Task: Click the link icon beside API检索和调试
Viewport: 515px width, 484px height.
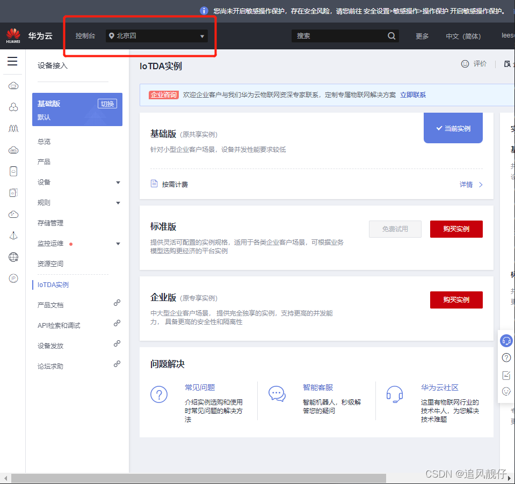Action: pyautogui.click(x=117, y=323)
